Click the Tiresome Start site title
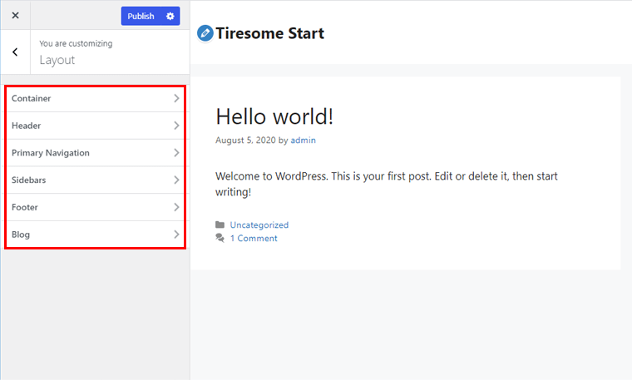The image size is (632, 380). pyautogui.click(x=269, y=33)
